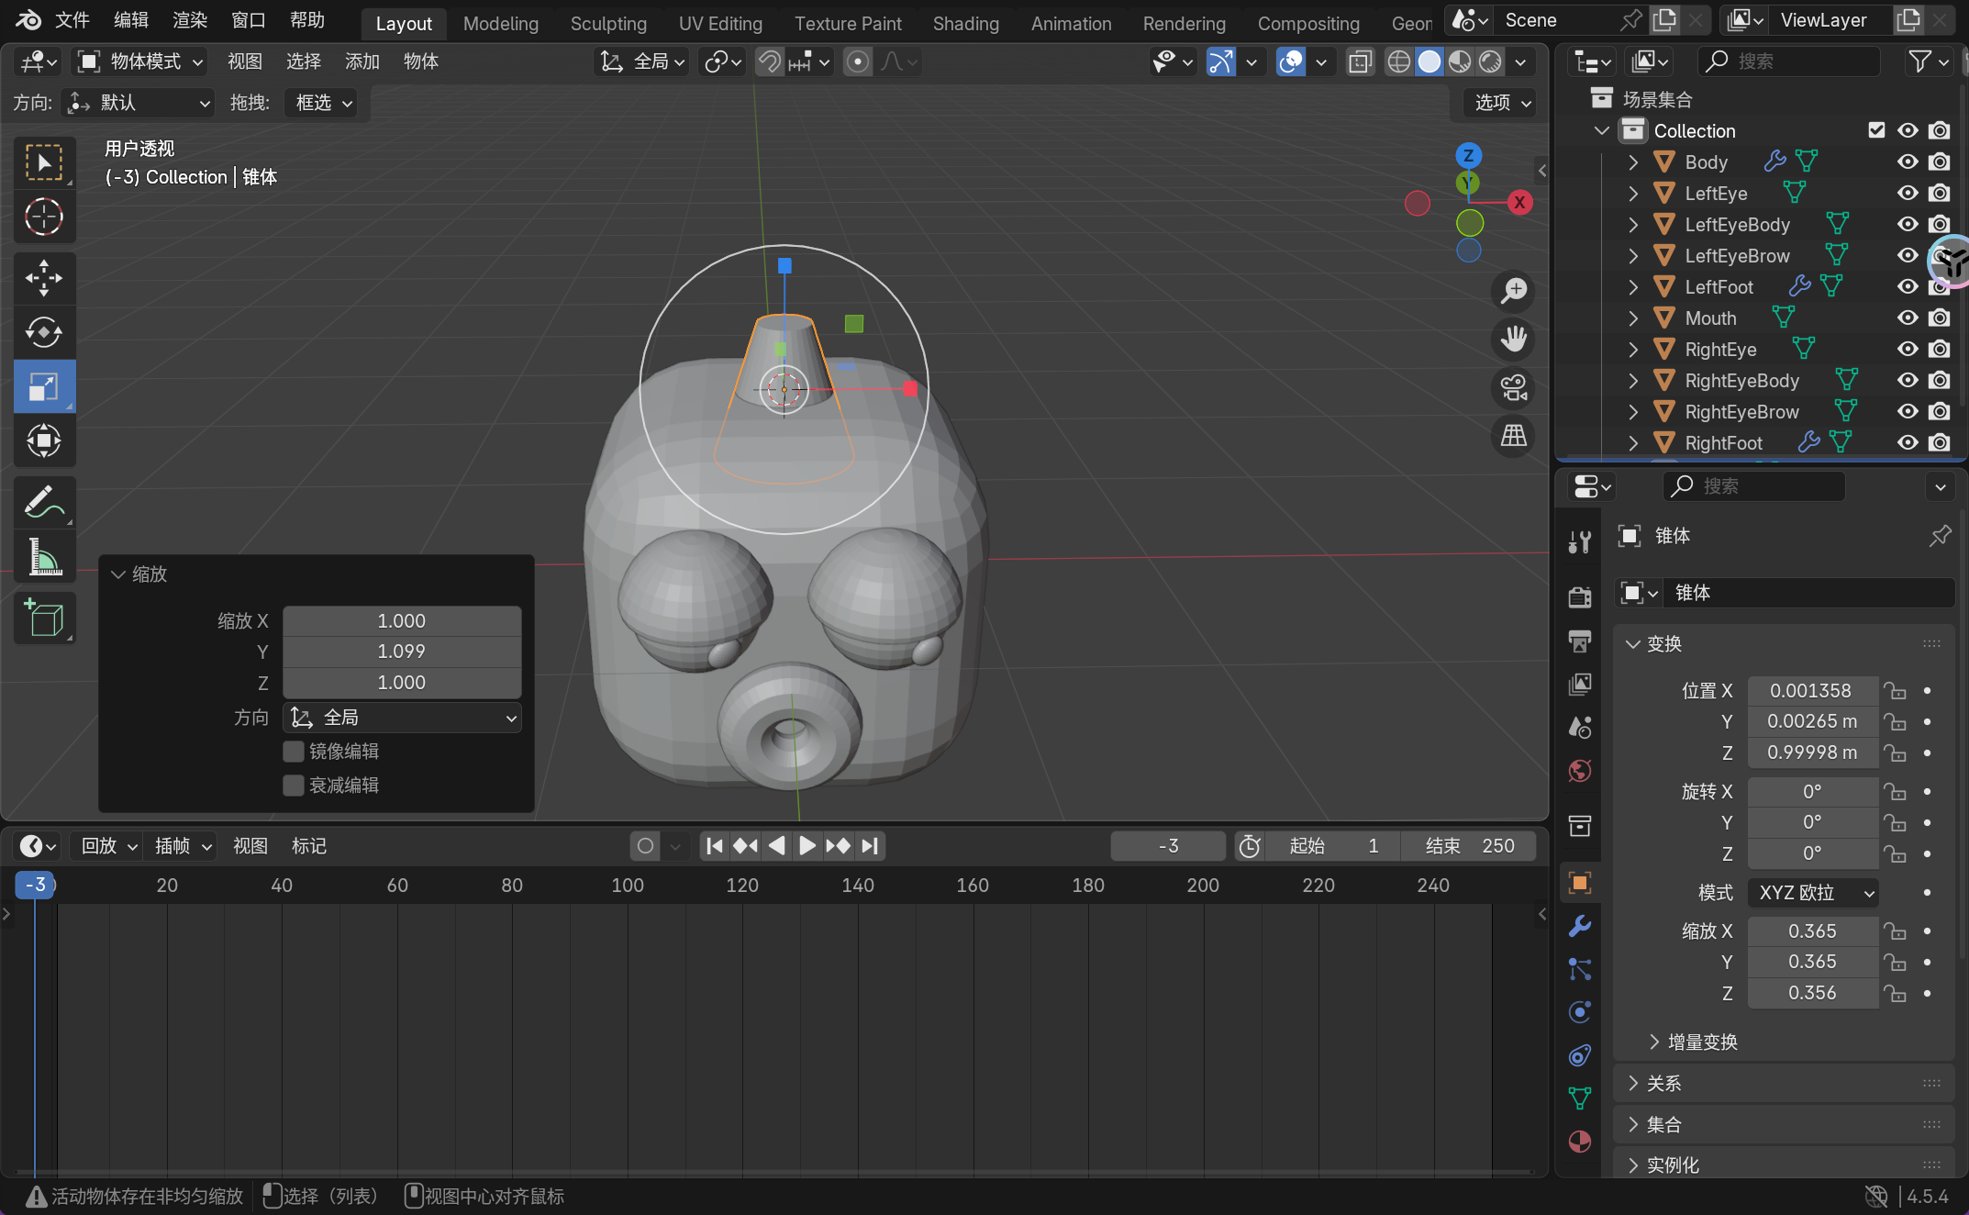Hide the Mouth object in viewport
This screenshot has width=1969, height=1215.
click(x=1908, y=318)
